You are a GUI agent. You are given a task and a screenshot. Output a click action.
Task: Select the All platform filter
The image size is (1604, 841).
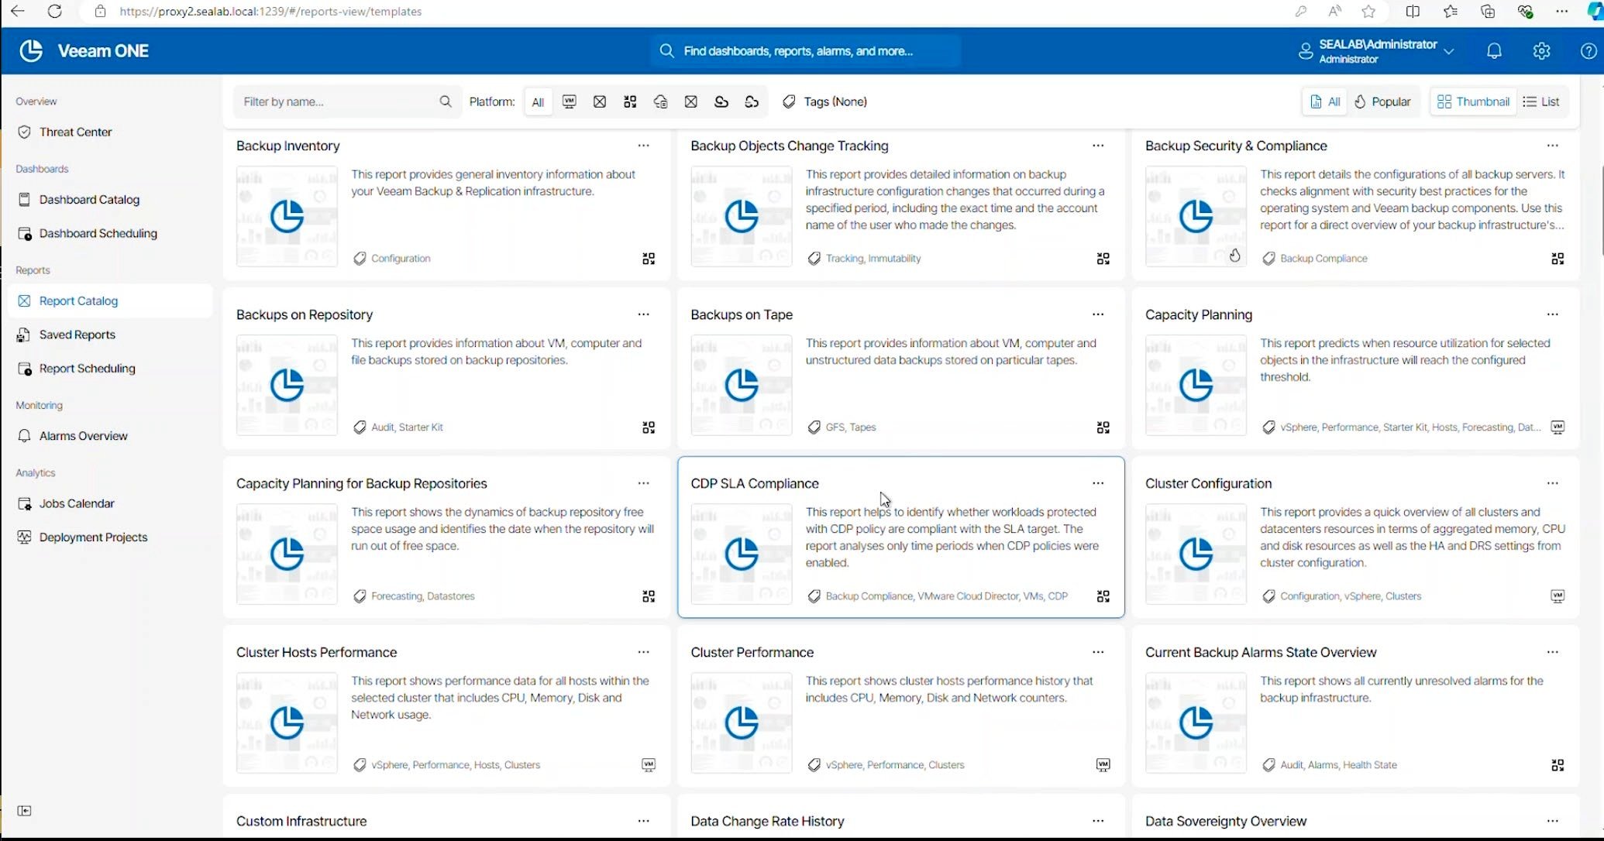(x=538, y=101)
